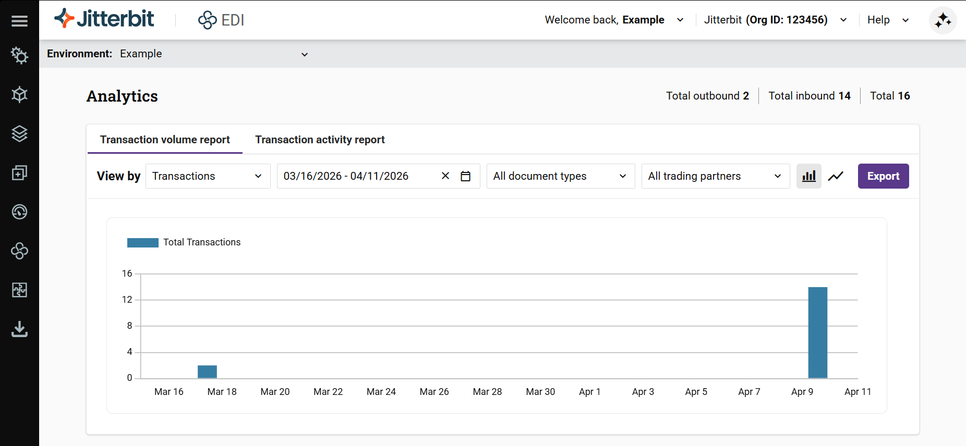This screenshot has width=966, height=446.
Task: Open the Jitterbit organization selector
Action: pyautogui.click(x=775, y=20)
